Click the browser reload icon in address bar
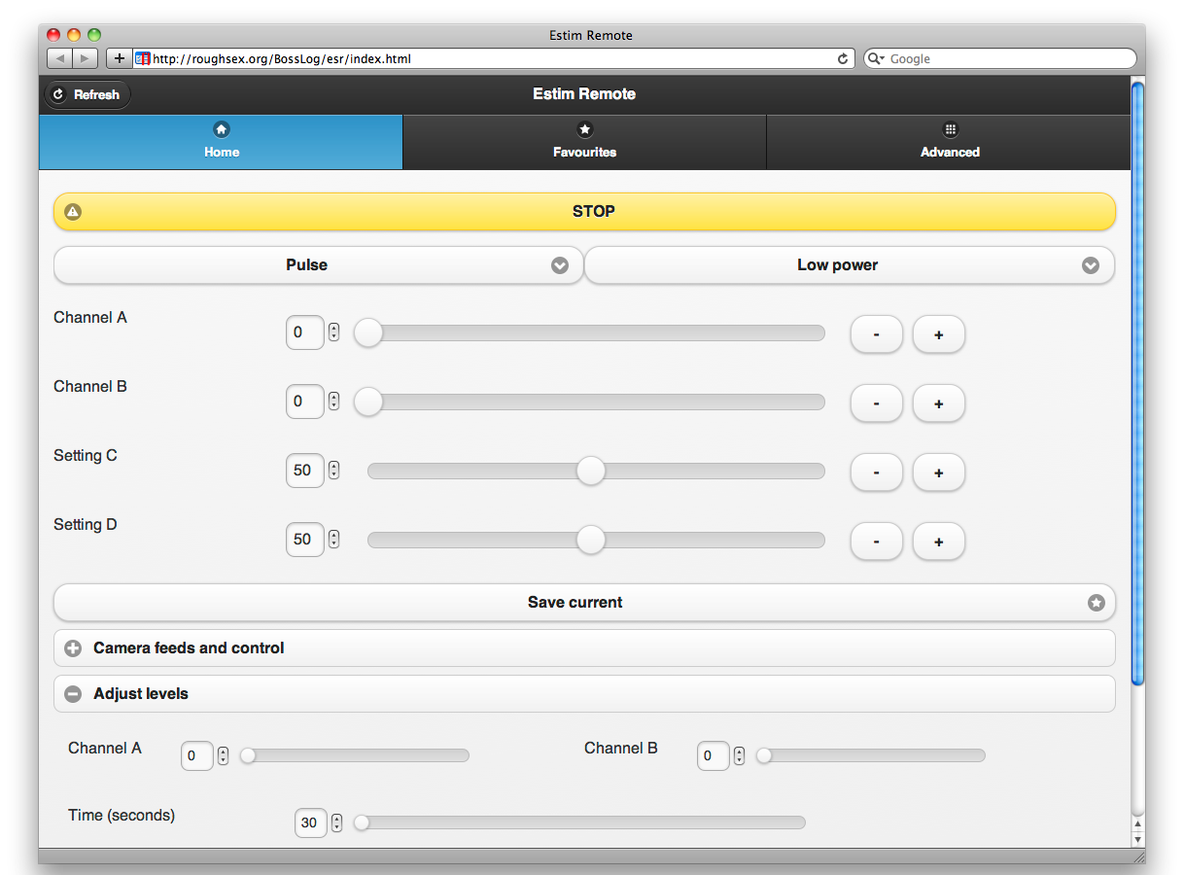 [843, 59]
